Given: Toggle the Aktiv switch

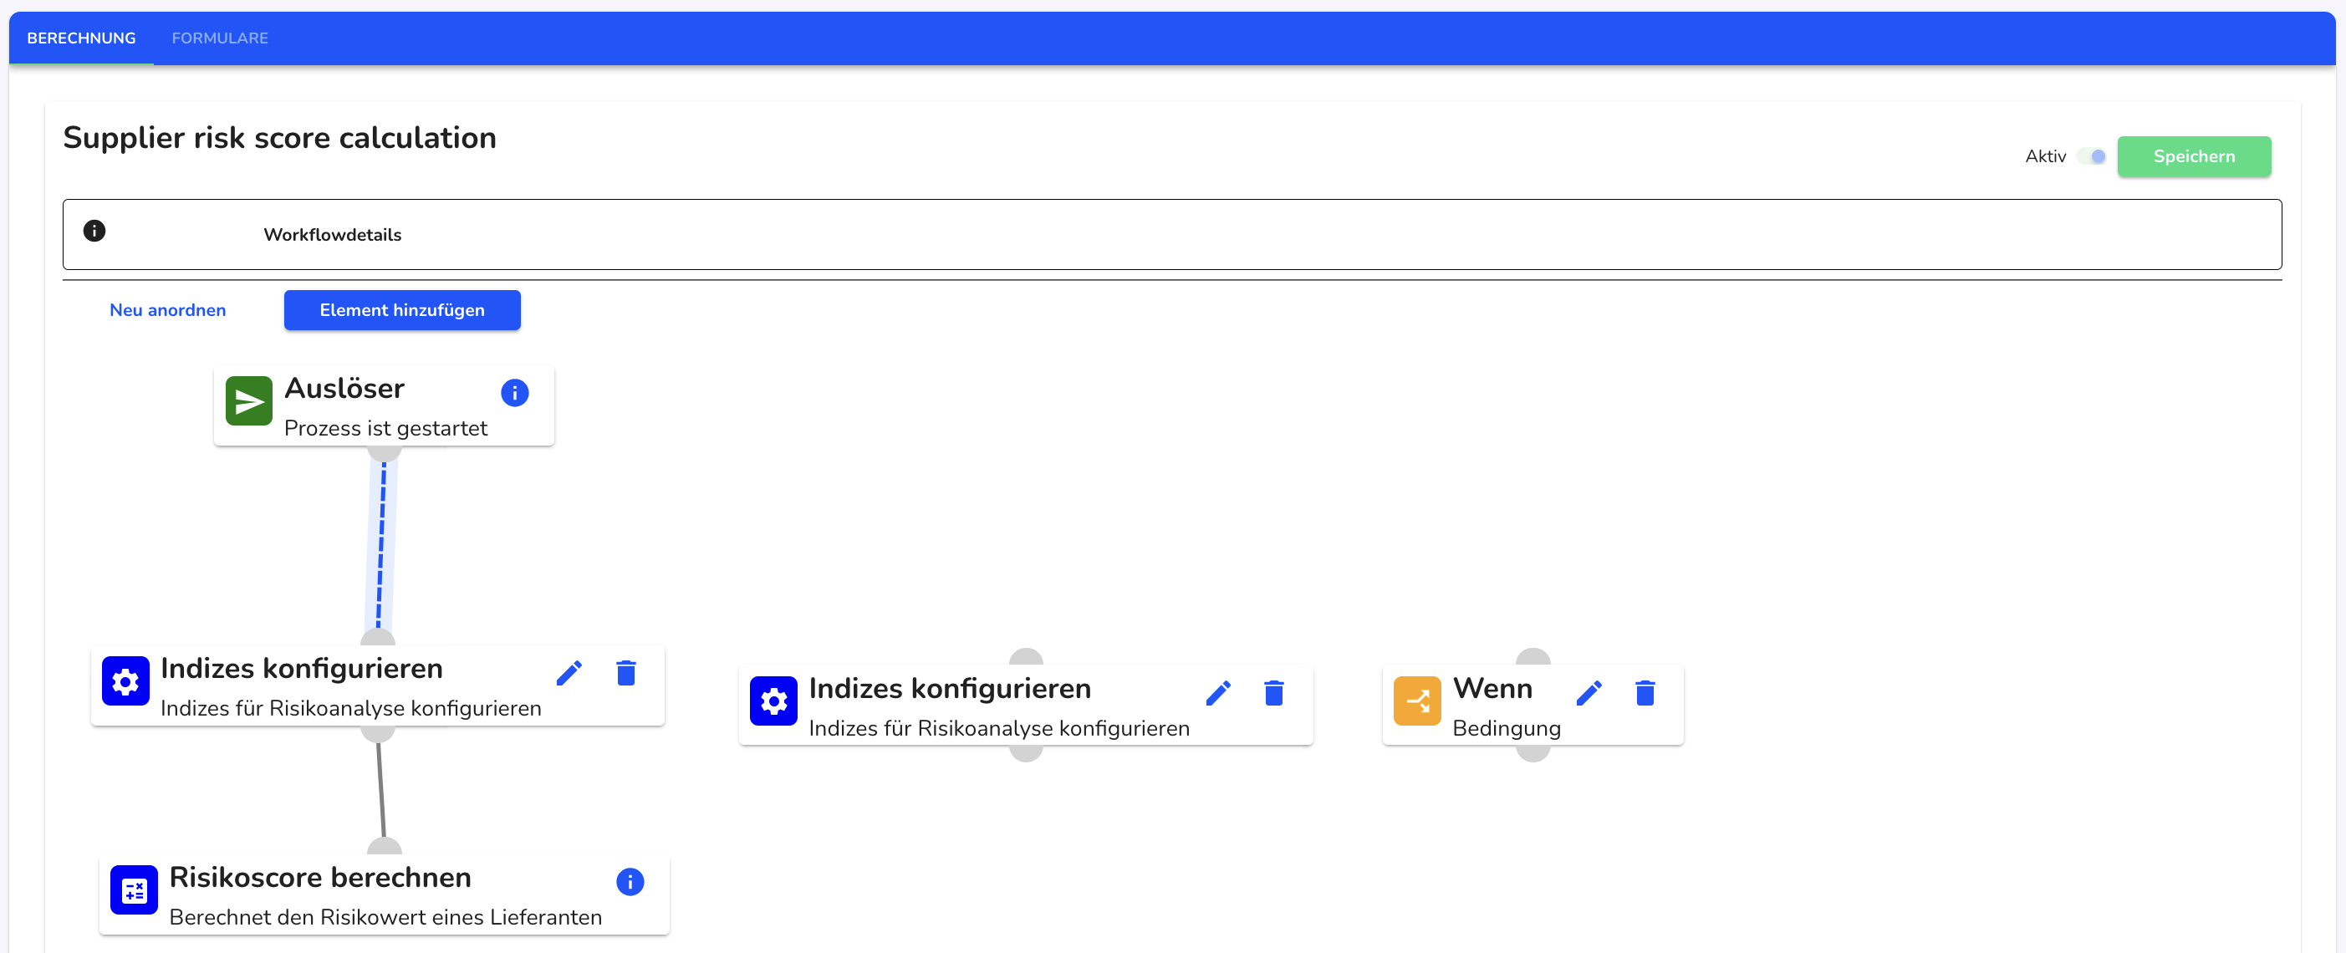Looking at the screenshot, I should tap(2091, 156).
